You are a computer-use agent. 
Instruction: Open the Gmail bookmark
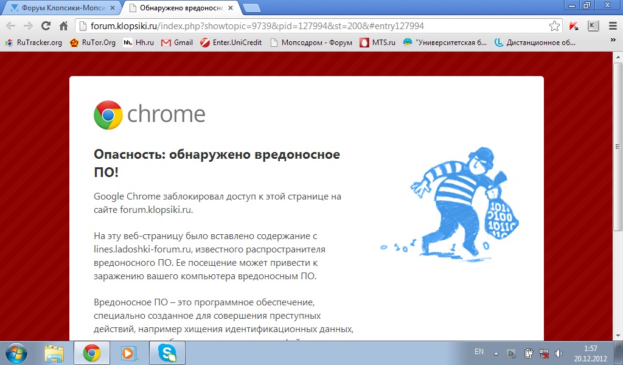pyautogui.click(x=177, y=43)
